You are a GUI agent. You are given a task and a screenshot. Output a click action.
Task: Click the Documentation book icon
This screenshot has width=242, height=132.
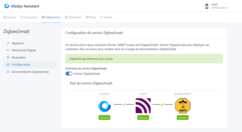click(8, 72)
